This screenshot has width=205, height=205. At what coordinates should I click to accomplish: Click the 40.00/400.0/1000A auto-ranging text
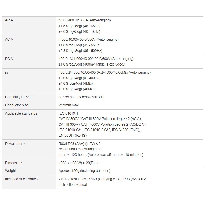coord(85,20)
